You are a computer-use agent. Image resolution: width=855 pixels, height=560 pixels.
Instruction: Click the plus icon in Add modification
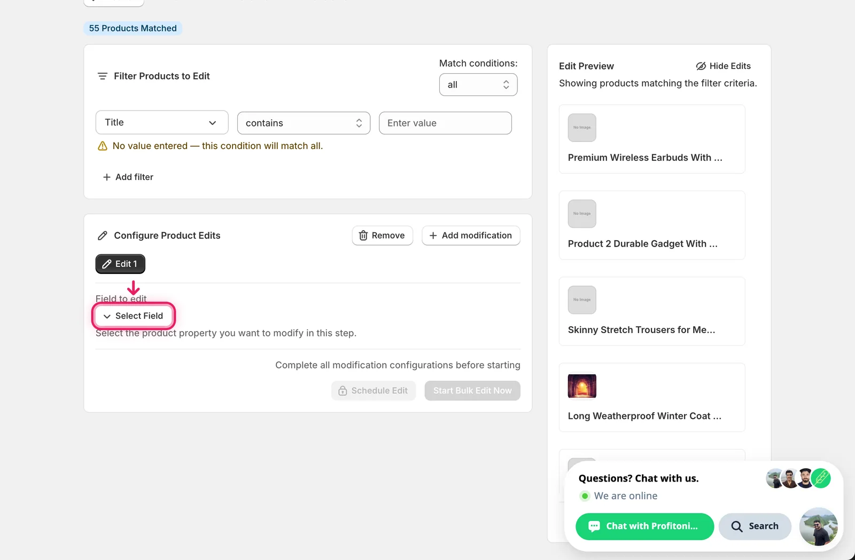[433, 235]
